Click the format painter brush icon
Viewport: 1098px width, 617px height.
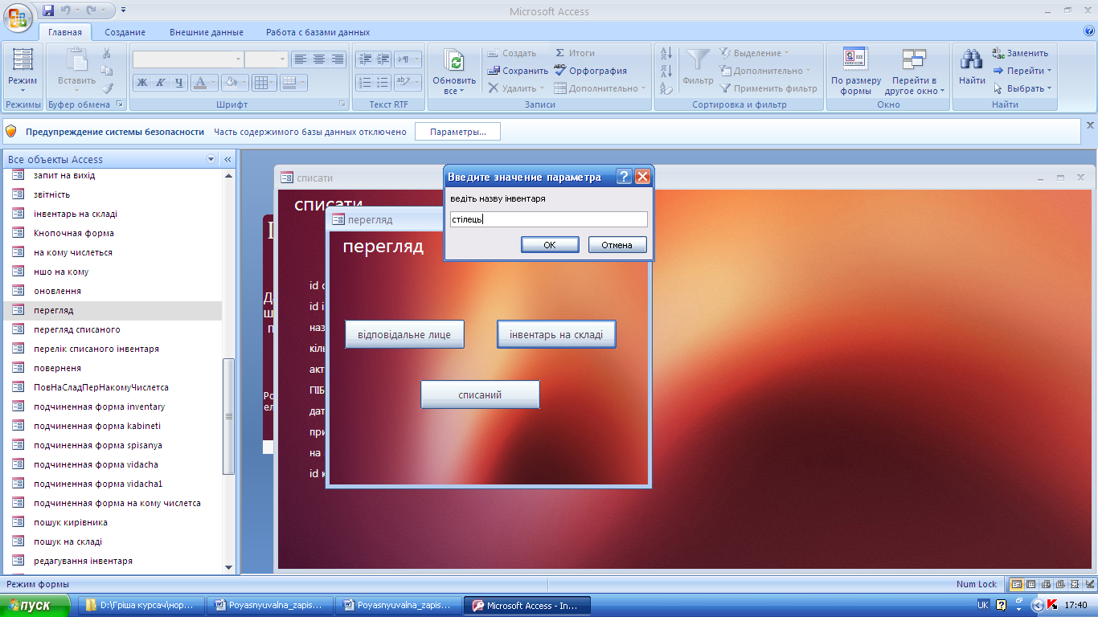107,88
